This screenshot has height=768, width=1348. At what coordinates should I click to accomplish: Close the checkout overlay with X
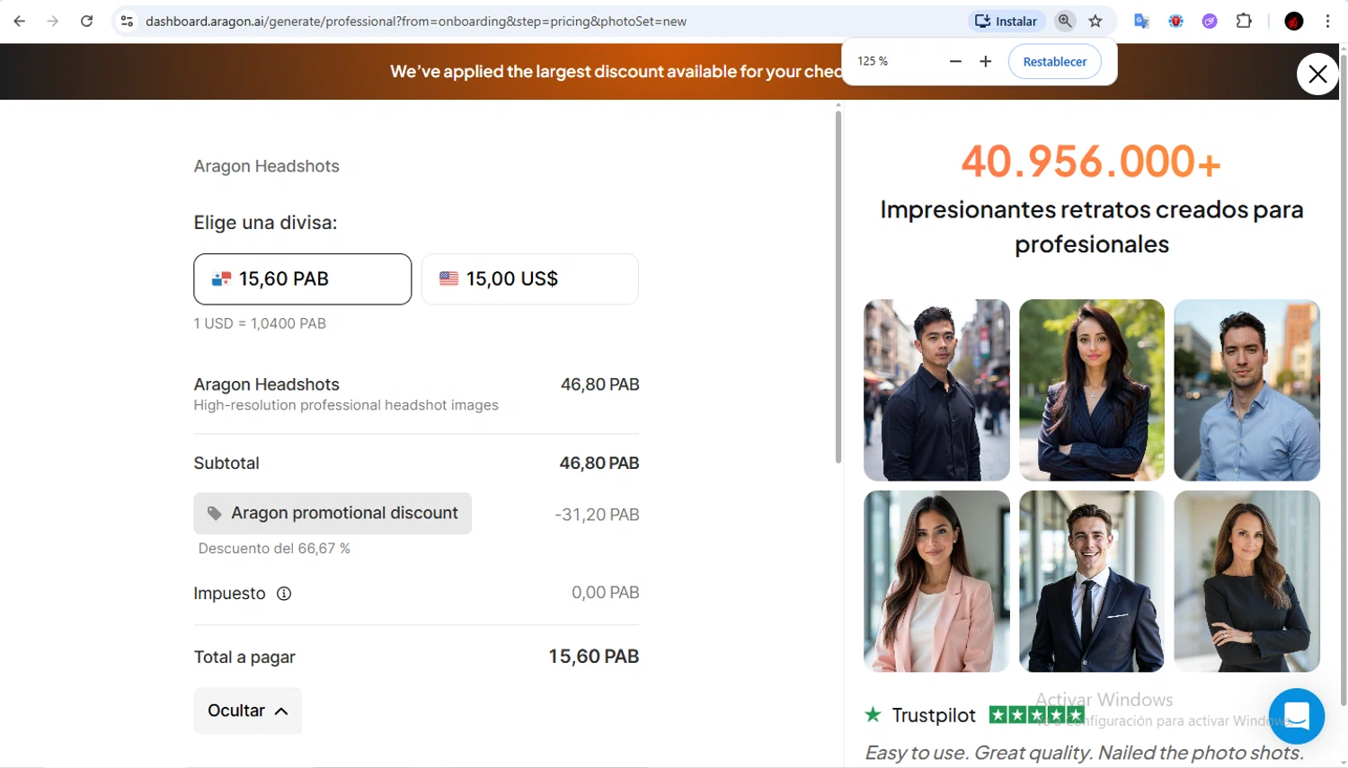[x=1317, y=74]
